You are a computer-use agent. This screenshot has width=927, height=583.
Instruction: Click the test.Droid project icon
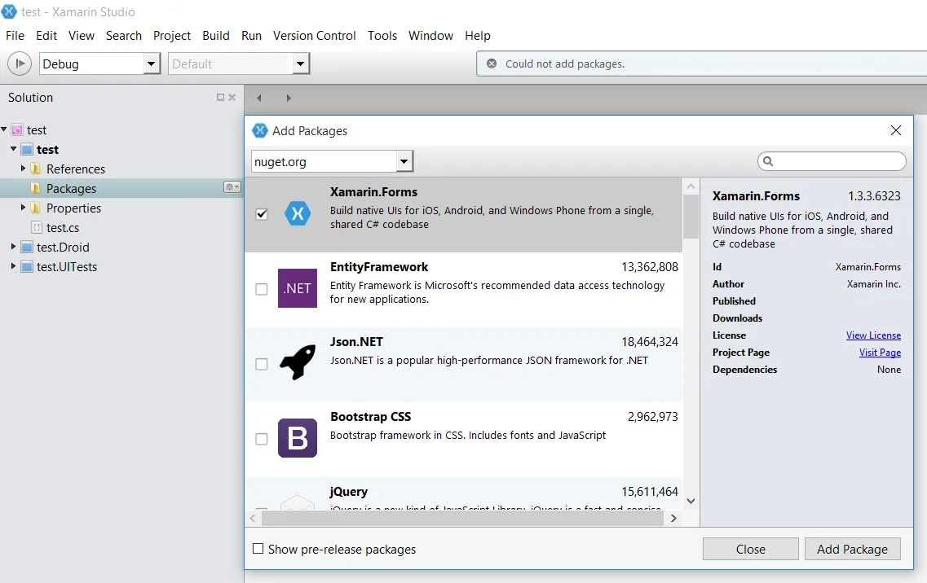tap(27, 247)
